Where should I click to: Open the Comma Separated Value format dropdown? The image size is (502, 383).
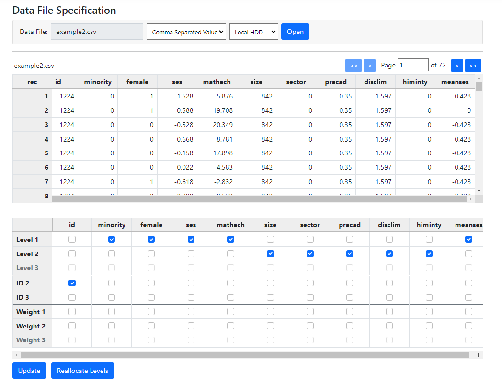point(186,32)
